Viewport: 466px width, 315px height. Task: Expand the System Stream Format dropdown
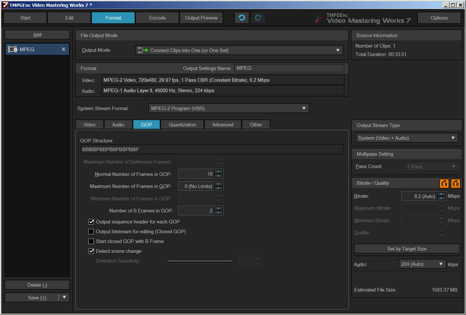[228, 108]
